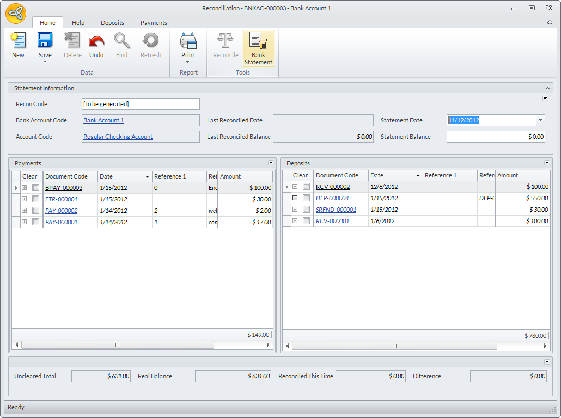Image resolution: width=561 pixels, height=418 pixels.
Task: Check Clear box for BPAY-000003
Action: (36, 188)
